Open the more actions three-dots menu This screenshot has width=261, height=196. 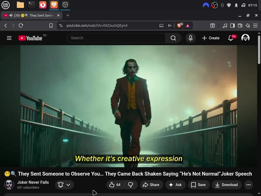click(248, 185)
